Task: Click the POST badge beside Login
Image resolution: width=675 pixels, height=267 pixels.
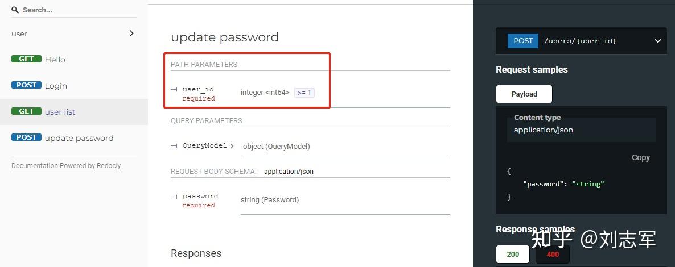Action: tap(26, 85)
